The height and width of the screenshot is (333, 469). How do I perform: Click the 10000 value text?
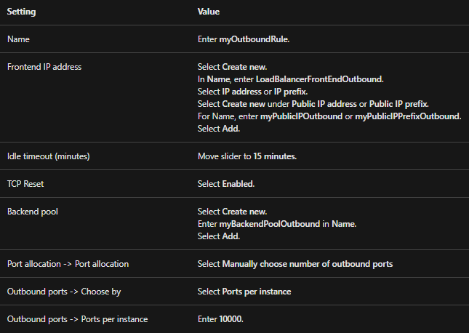231,319
